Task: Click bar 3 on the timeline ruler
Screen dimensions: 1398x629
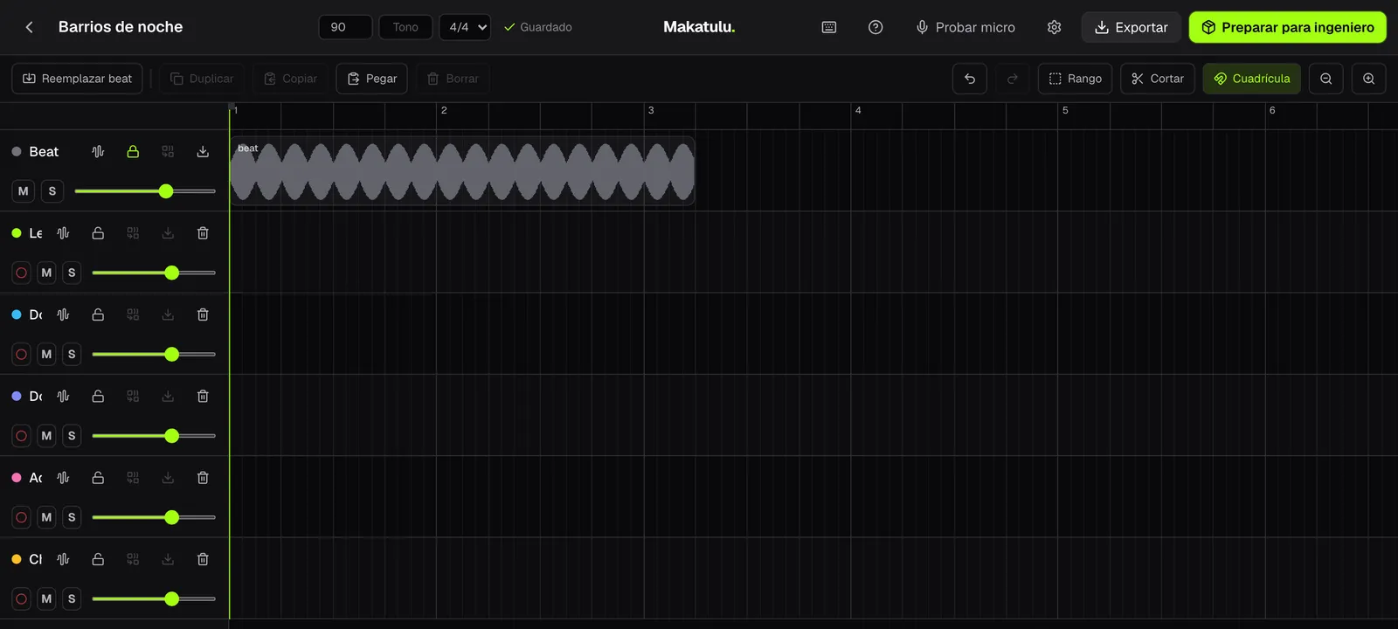Action: tap(651, 110)
